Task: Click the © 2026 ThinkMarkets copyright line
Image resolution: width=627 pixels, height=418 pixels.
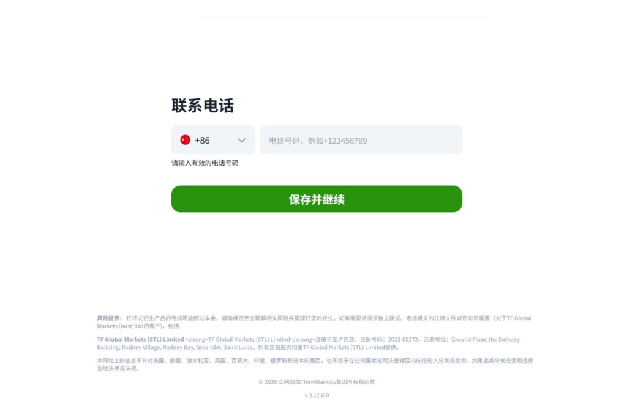Action: 317,382
